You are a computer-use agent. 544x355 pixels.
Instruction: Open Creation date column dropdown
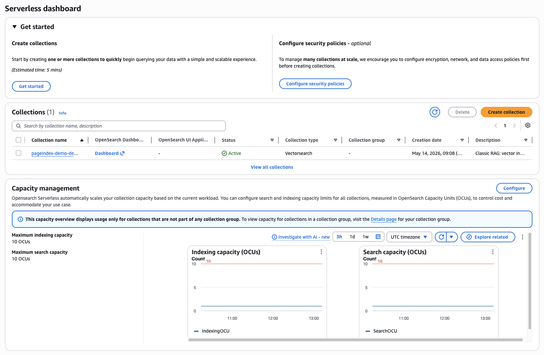(x=462, y=140)
